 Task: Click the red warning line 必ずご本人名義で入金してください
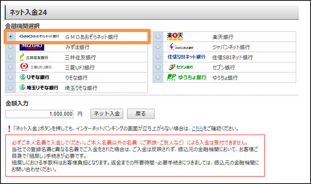click(130, 143)
